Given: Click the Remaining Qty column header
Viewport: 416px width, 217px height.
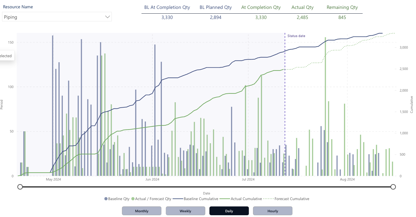Looking at the screenshot, I should pos(342,7).
